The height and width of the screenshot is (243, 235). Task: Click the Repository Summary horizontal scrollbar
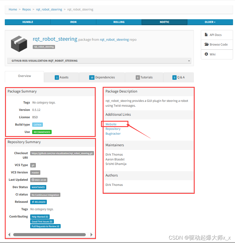tap(49, 235)
